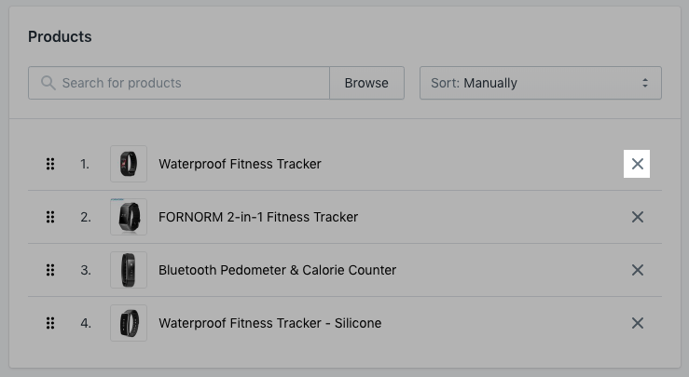
Task: Grab drag handle of first product
Action: [x=50, y=164]
